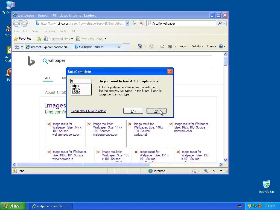Open the search provider dropdown arrow
This screenshot has height=210, width=280.
point(225,23)
